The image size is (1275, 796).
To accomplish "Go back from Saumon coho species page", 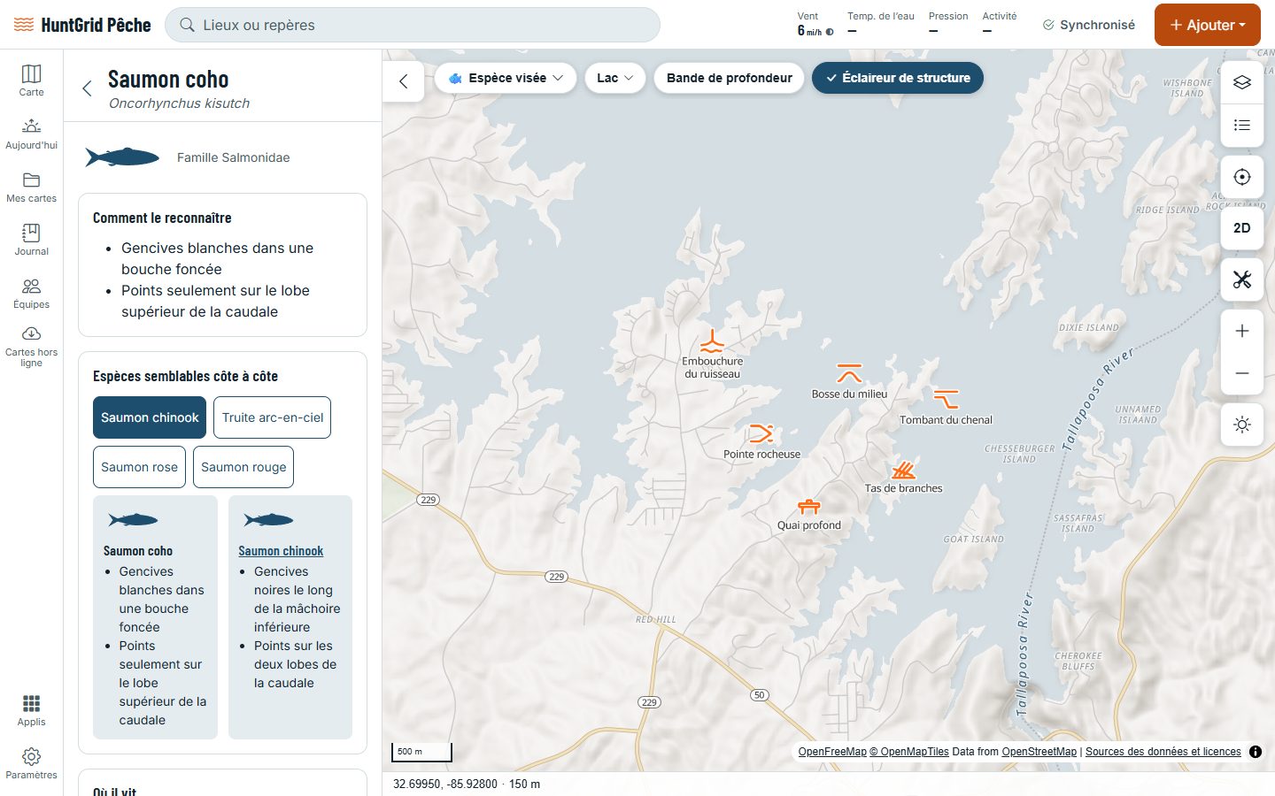I will (87, 88).
